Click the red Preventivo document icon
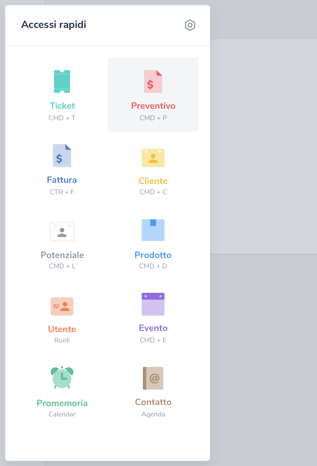Screen dimensions: 317x466 pos(153,81)
